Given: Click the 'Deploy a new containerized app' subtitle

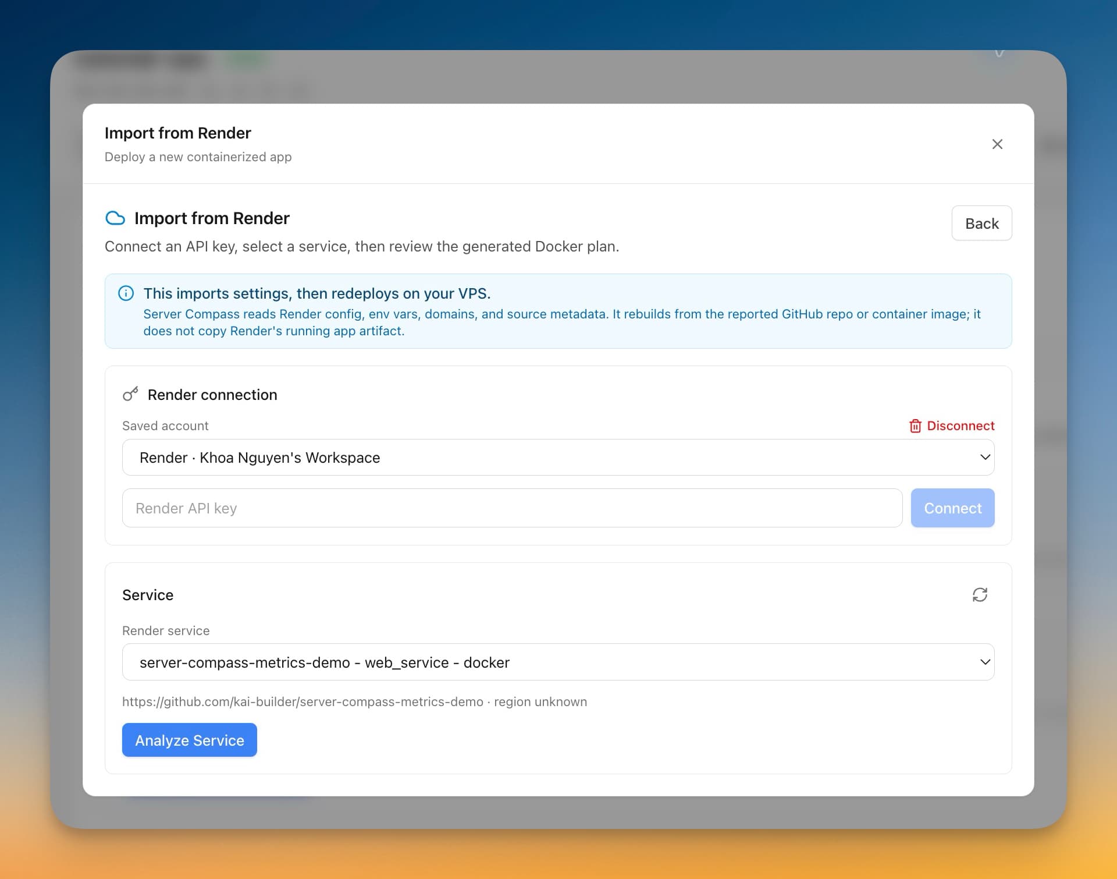Looking at the screenshot, I should pyautogui.click(x=198, y=157).
